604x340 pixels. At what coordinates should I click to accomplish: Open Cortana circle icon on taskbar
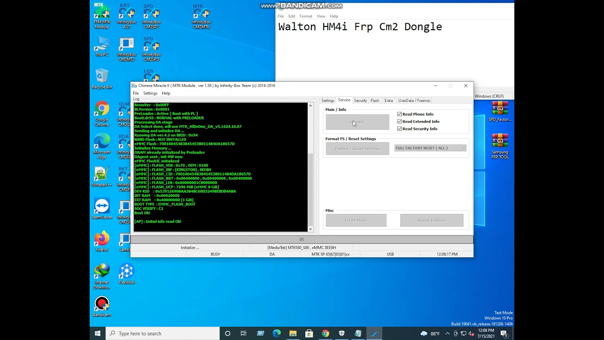[227, 333]
